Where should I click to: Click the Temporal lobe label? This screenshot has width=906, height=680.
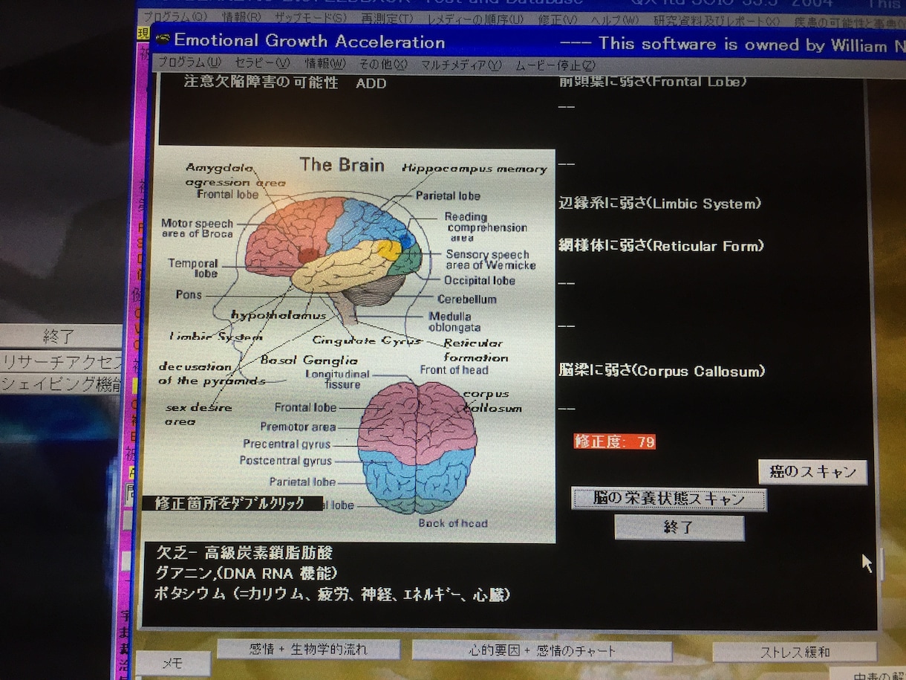point(193,268)
